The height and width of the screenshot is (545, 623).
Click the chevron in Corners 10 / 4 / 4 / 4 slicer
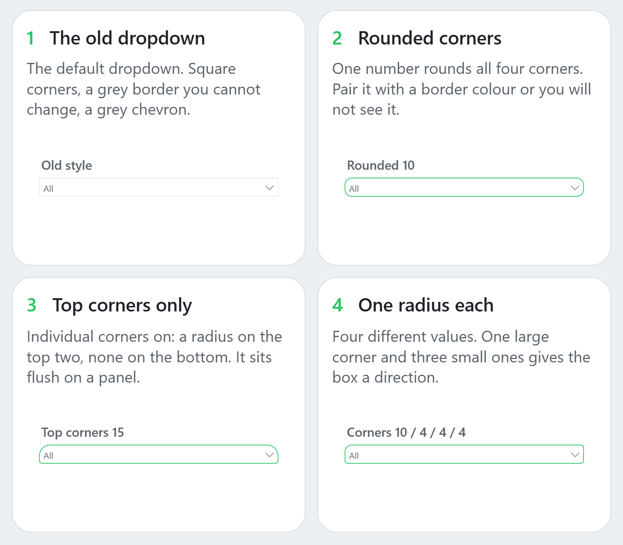(x=575, y=455)
